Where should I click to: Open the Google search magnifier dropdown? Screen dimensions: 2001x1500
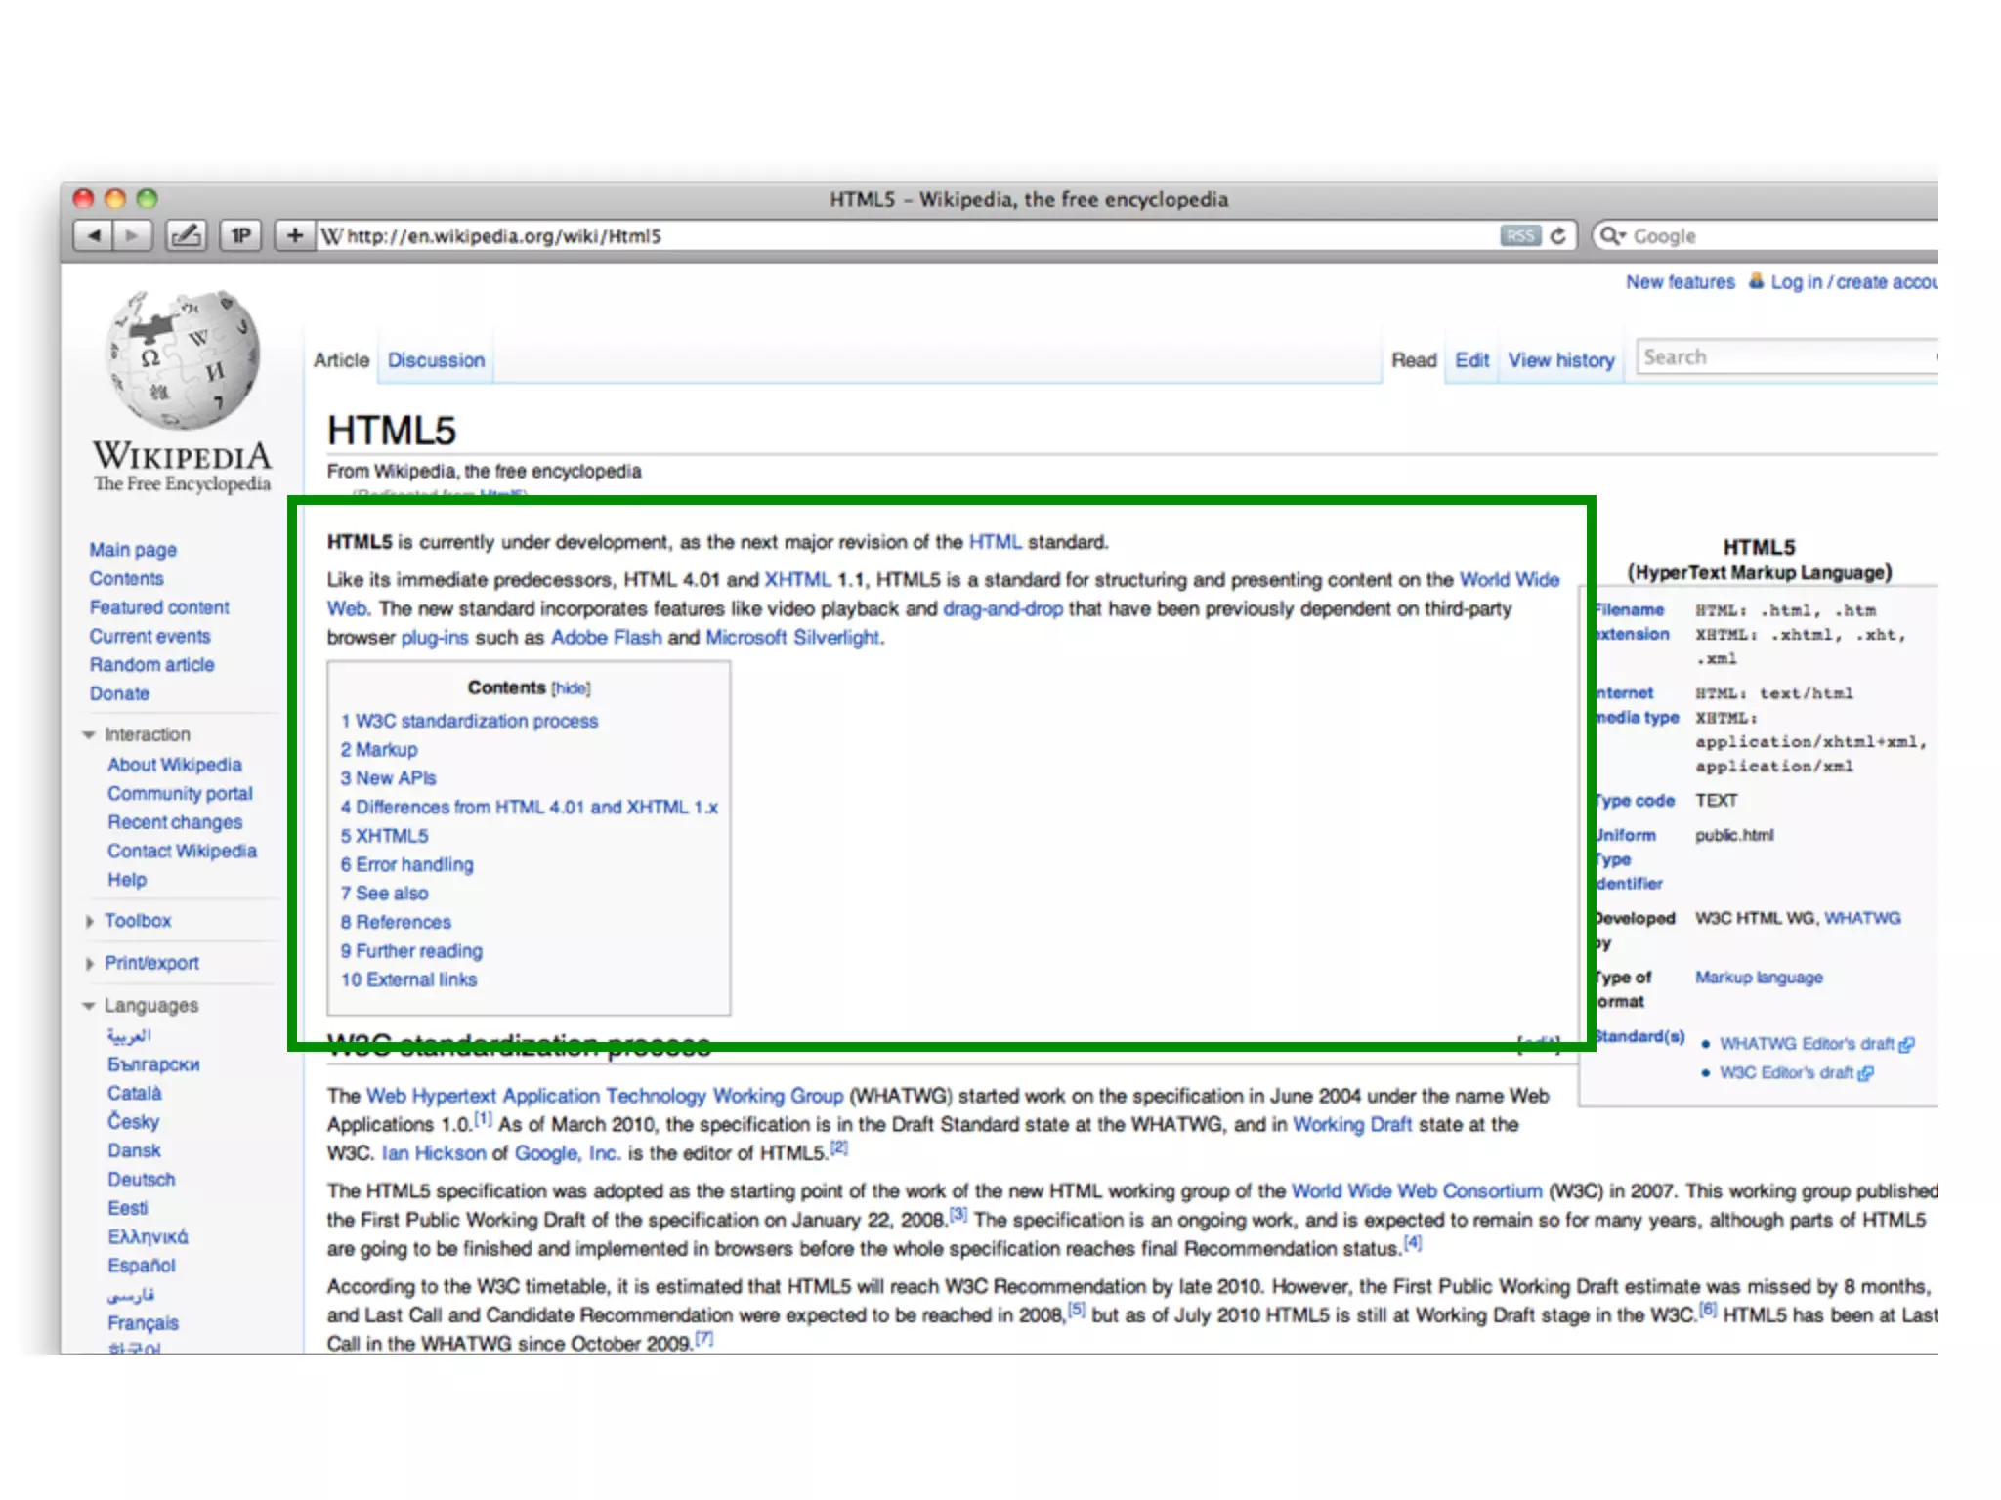click(1612, 235)
